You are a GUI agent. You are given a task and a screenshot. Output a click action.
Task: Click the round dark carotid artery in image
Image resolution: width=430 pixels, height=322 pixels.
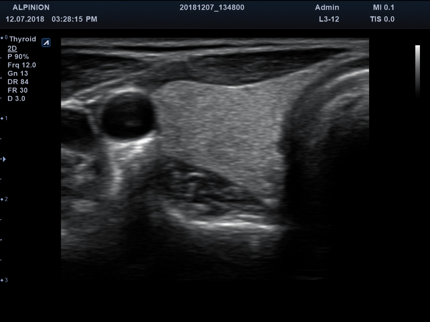click(x=128, y=116)
